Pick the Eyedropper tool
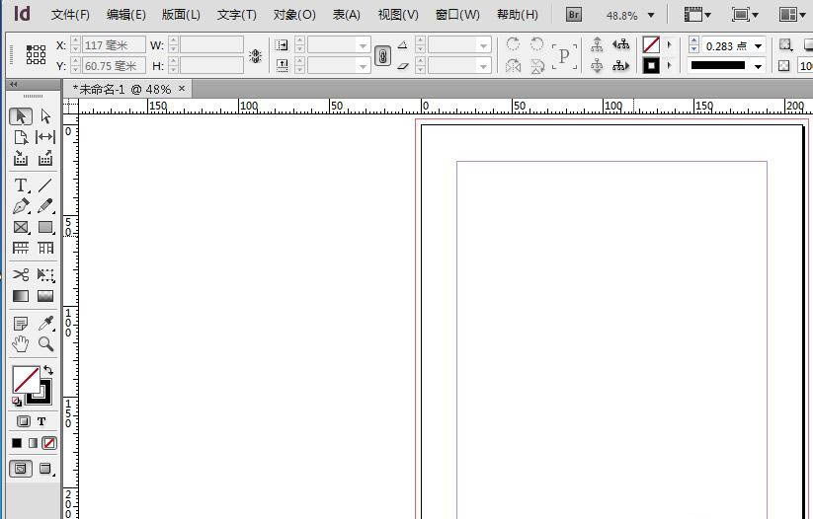 45,324
